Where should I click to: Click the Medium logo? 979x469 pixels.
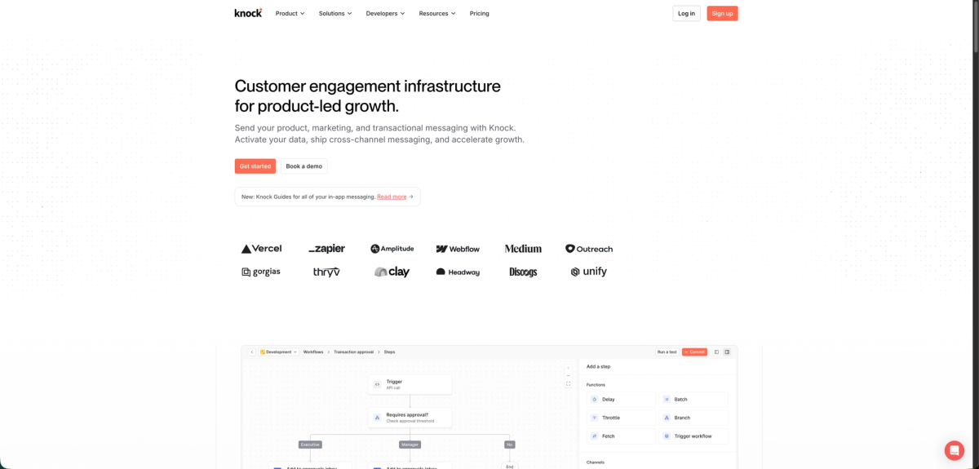tap(523, 249)
